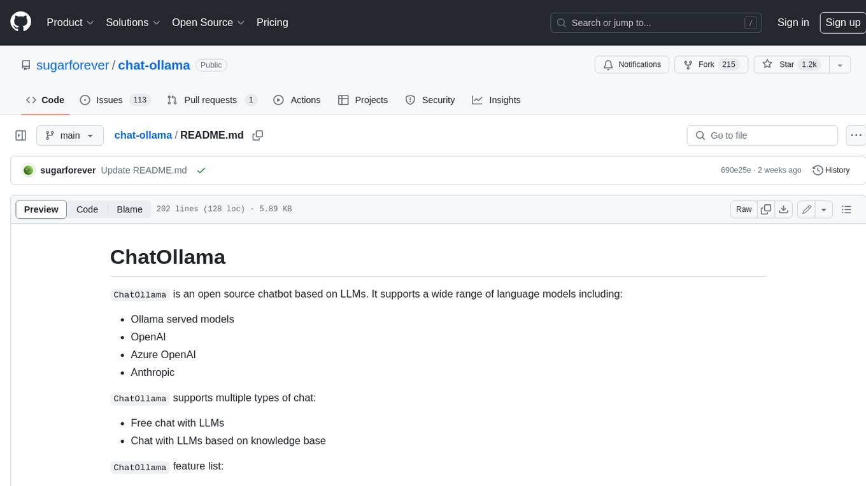
Task: Open the Raw file view
Action: (x=744, y=209)
